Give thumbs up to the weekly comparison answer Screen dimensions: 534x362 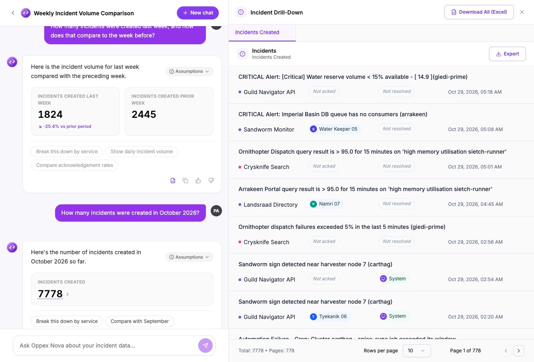[x=198, y=181]
